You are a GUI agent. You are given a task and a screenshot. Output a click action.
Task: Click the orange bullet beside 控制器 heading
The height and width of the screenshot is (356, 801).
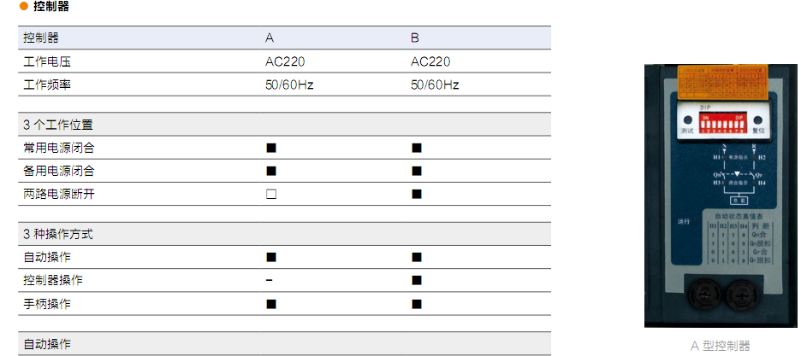pyautogui.click(x=23, y=7)
